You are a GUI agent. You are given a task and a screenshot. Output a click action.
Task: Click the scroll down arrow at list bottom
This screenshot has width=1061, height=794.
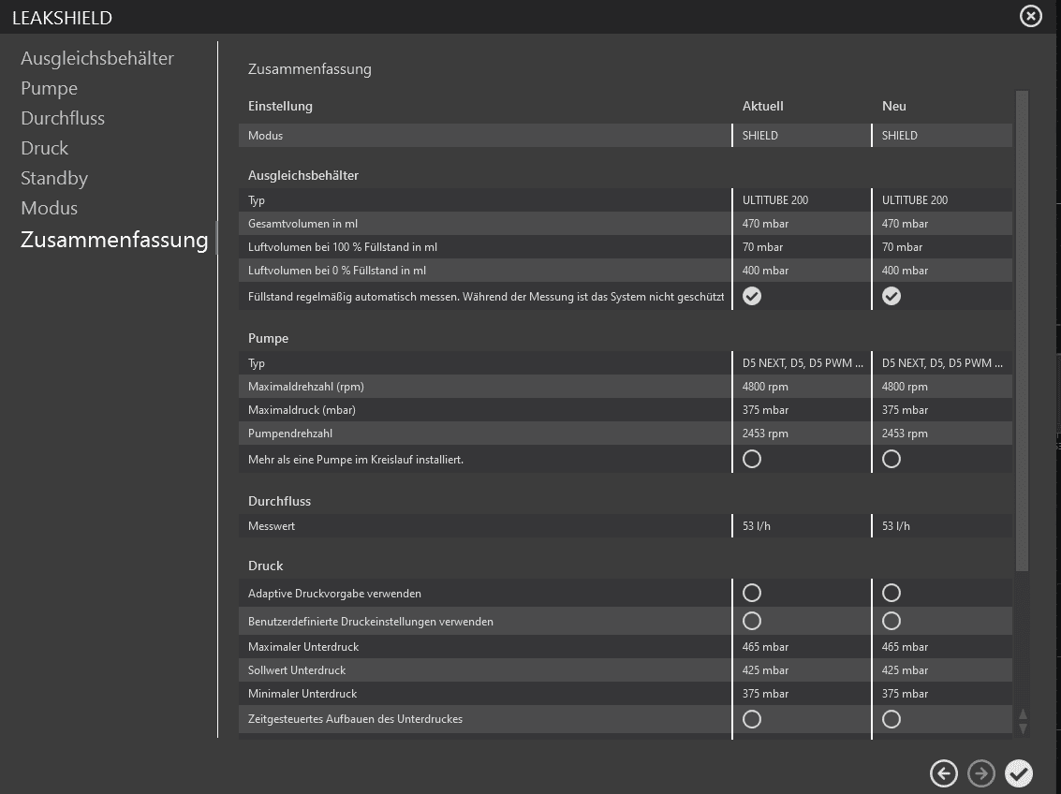coord(1023,728)
